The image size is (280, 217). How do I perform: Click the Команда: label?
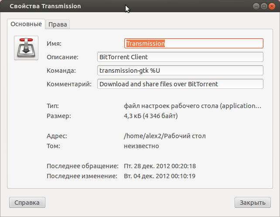pos(61,71)
